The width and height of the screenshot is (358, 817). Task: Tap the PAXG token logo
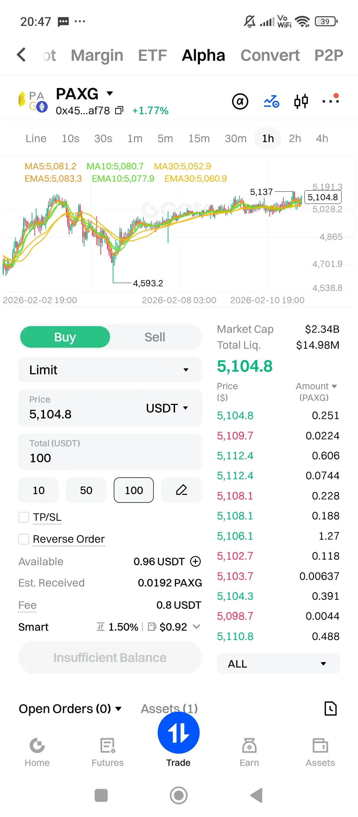coord(32,101)
